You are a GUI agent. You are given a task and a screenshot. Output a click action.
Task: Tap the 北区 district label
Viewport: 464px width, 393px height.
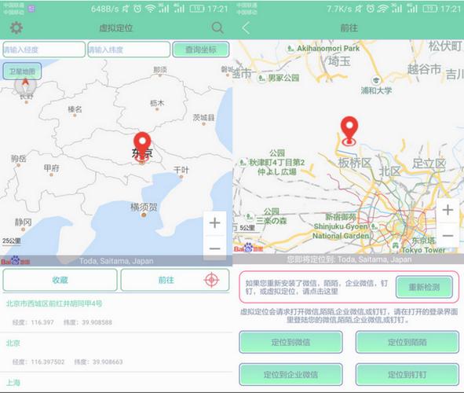[390, 171]
